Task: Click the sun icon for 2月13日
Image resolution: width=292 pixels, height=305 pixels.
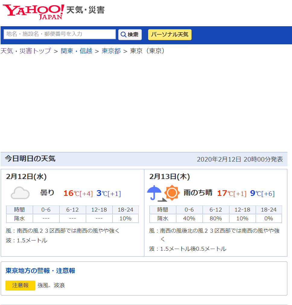Action: [x=172, y=193]
